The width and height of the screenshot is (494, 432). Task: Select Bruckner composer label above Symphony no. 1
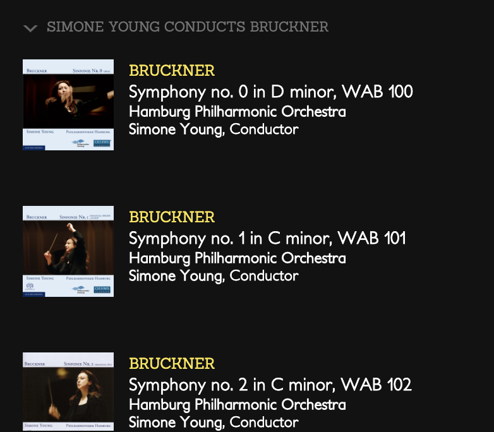pos(172,217)
